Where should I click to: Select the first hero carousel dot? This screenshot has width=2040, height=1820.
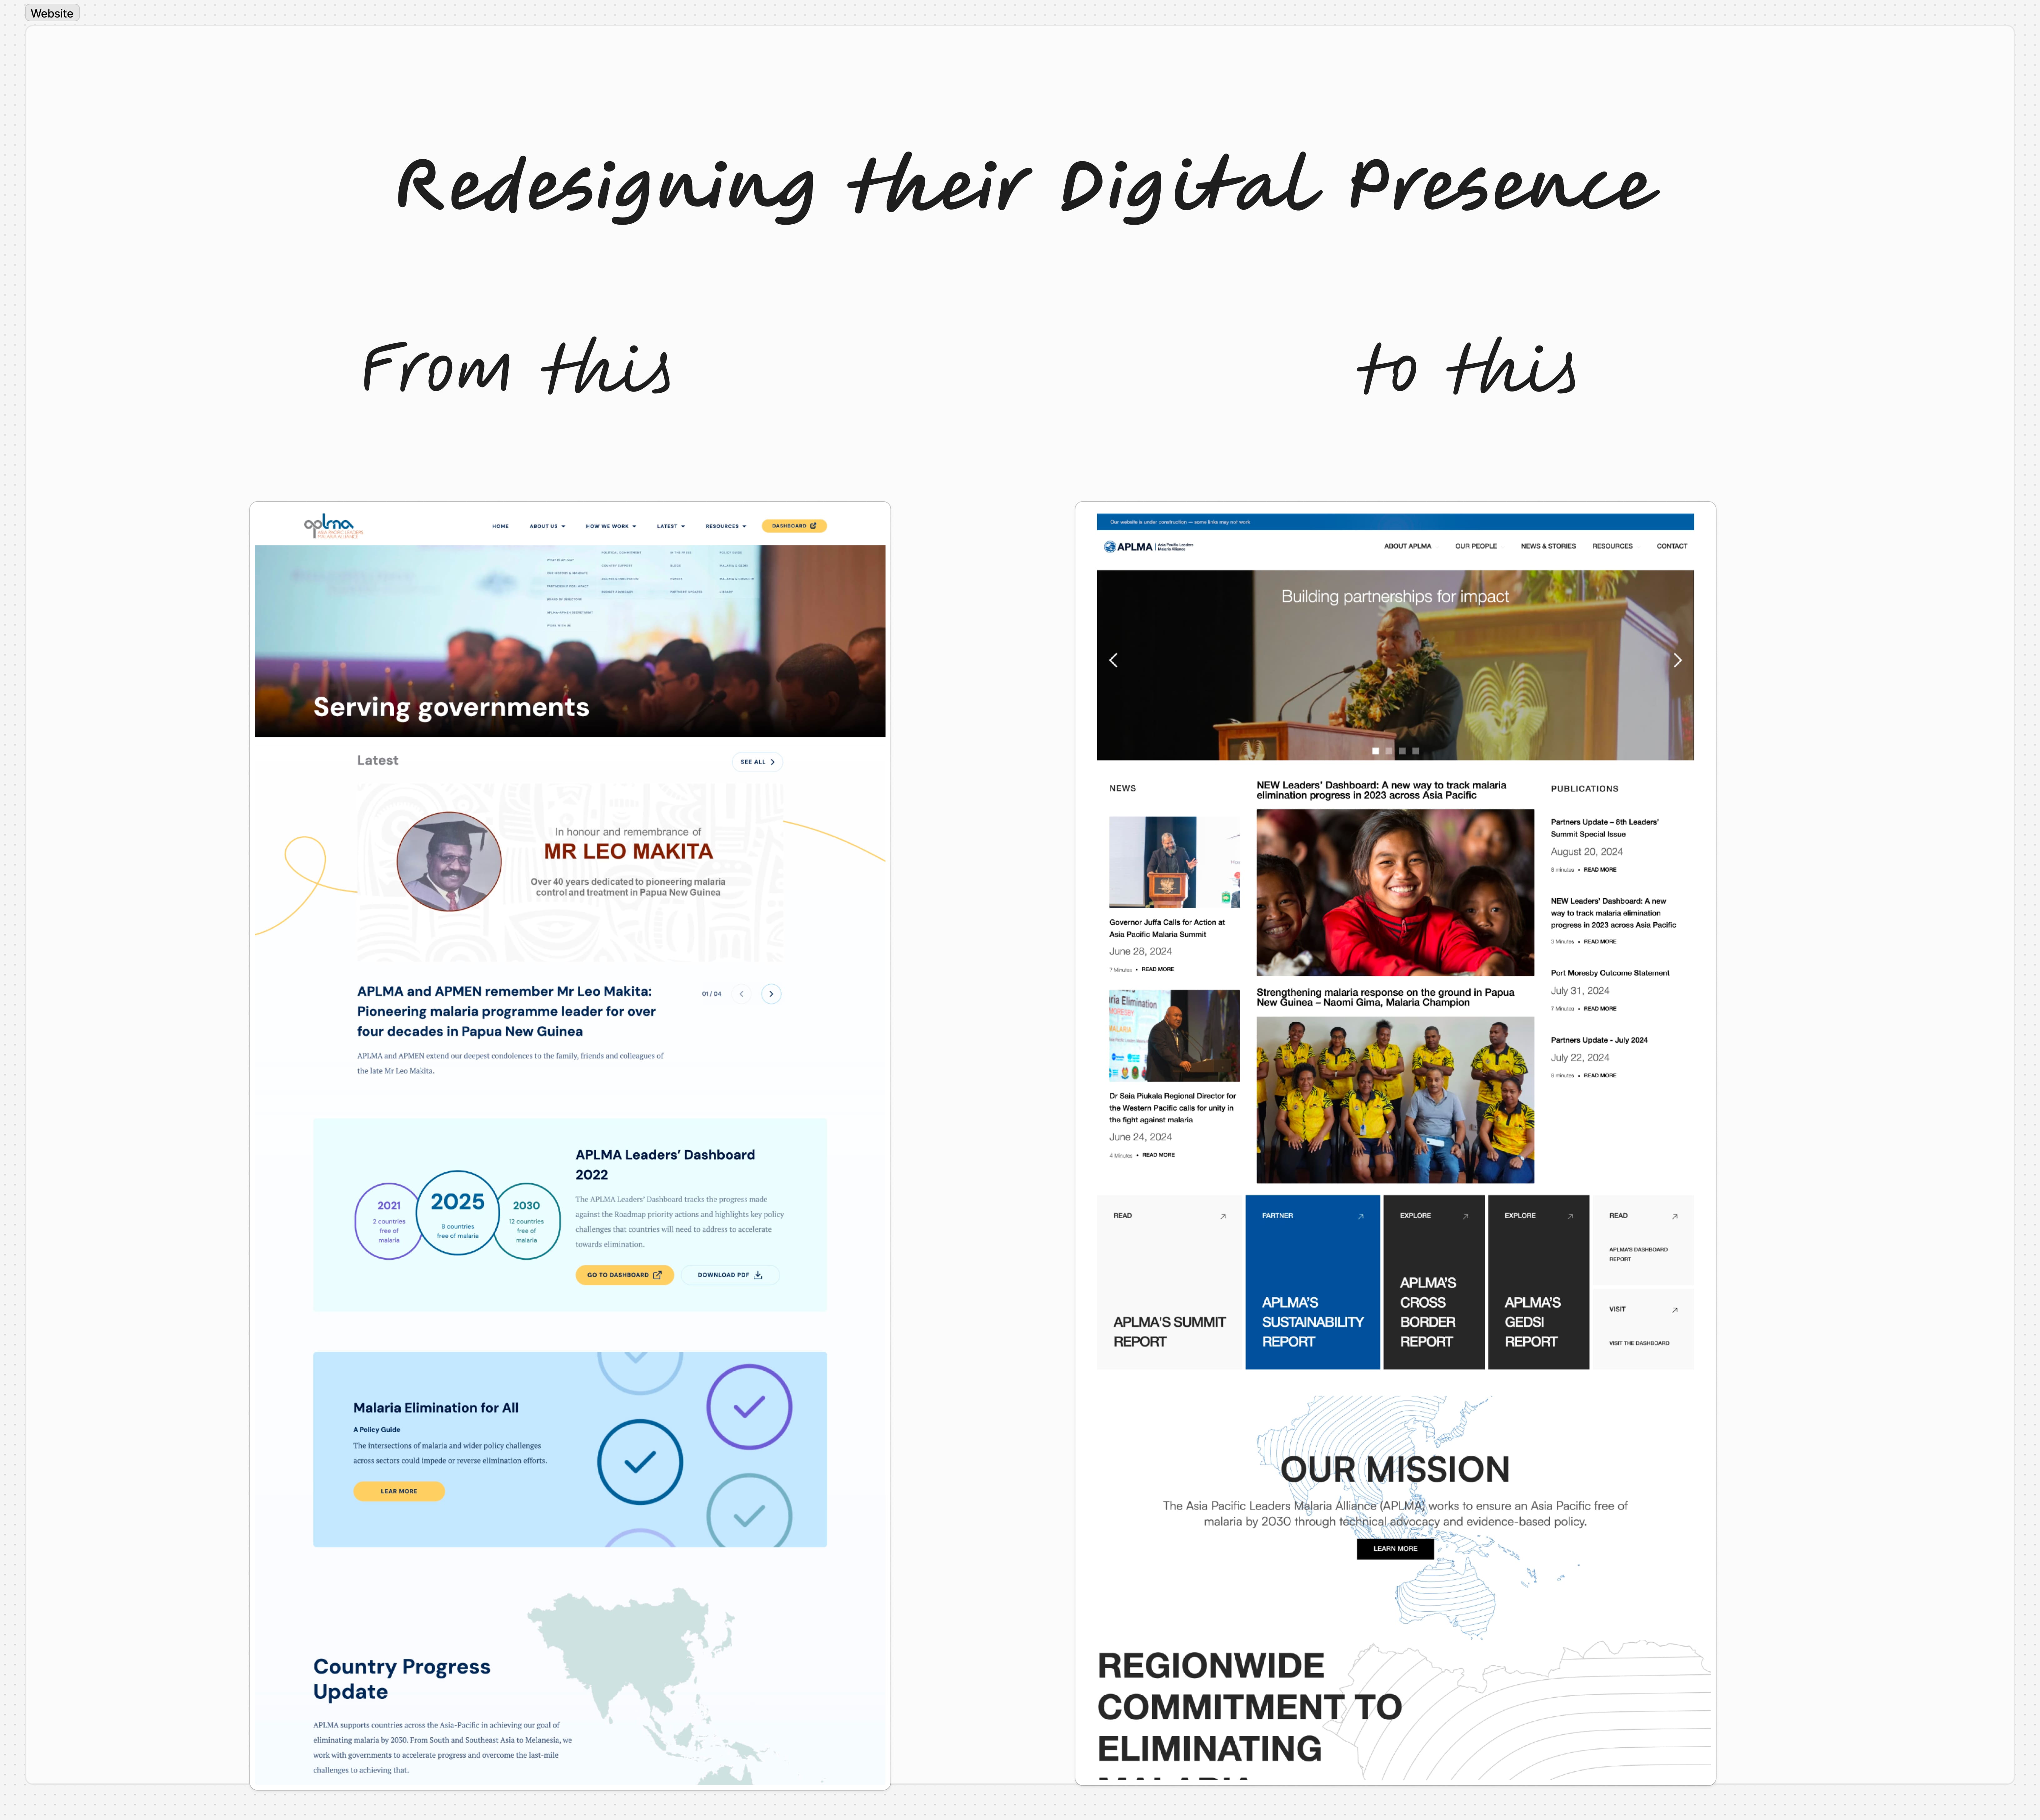pyautogui.click(x=1375, y=751)
